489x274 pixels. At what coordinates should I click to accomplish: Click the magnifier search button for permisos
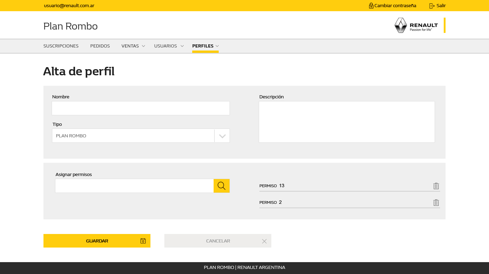tap(222, 186)
